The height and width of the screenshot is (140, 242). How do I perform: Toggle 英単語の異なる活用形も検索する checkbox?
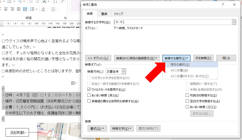[89, 101]
